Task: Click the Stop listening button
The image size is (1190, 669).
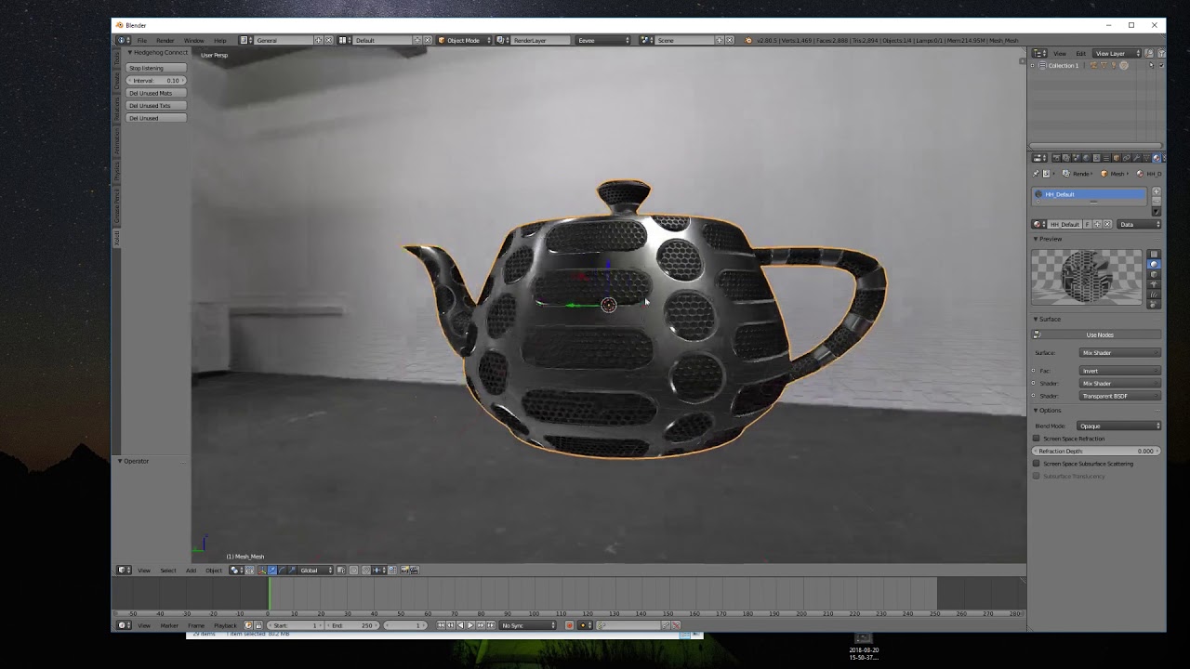Action: [x=156, y=68]
